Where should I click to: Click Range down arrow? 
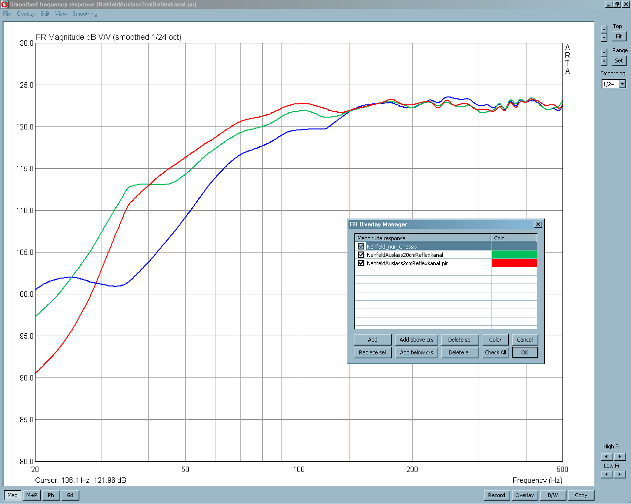(x=604, y=61)
